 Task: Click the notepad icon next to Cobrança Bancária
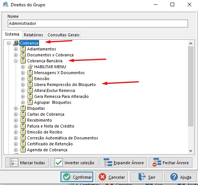23,61
